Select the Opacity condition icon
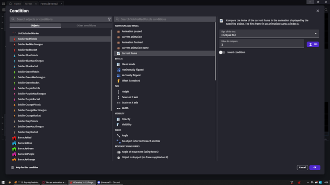 (119, 119)
